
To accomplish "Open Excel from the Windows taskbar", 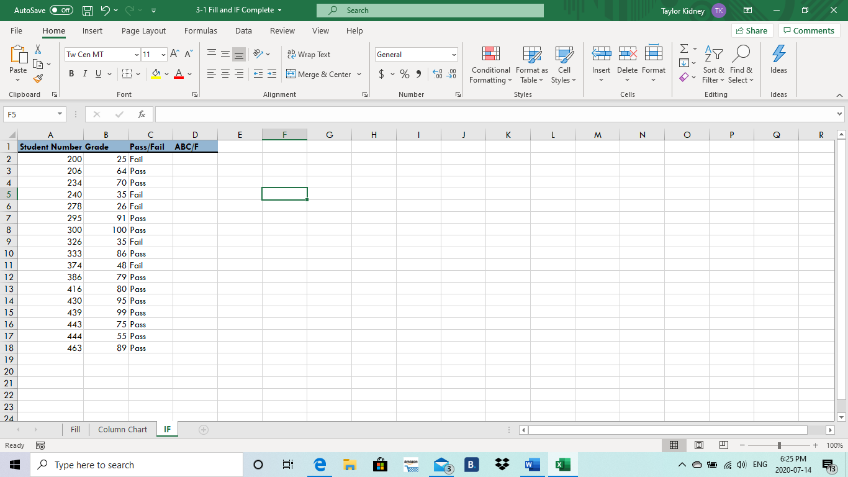I will (x=562, y=465).
